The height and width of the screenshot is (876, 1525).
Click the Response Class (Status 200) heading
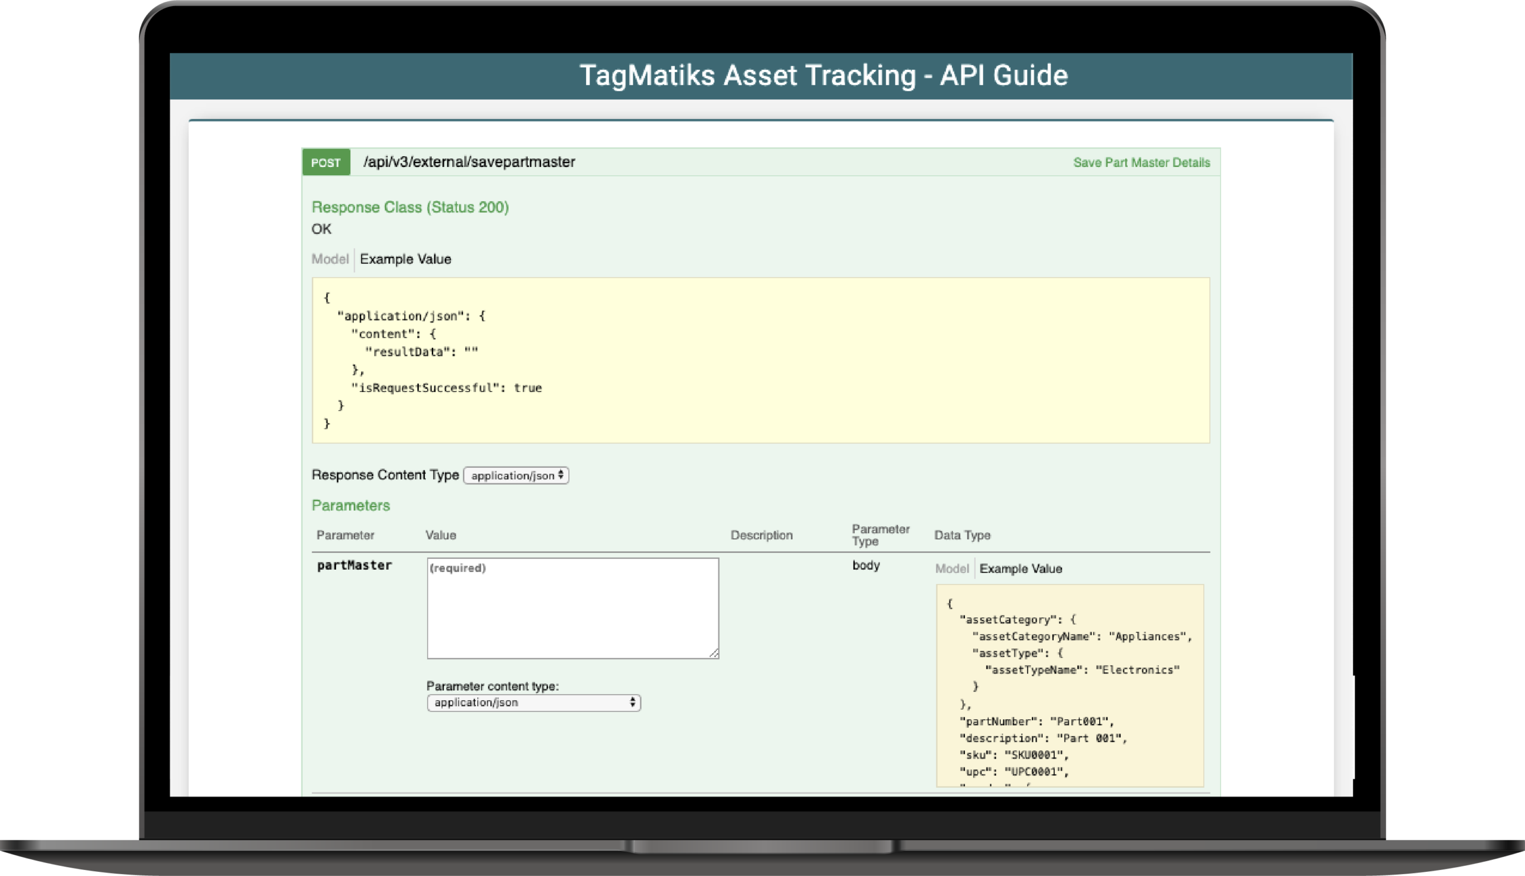point(409,207)
